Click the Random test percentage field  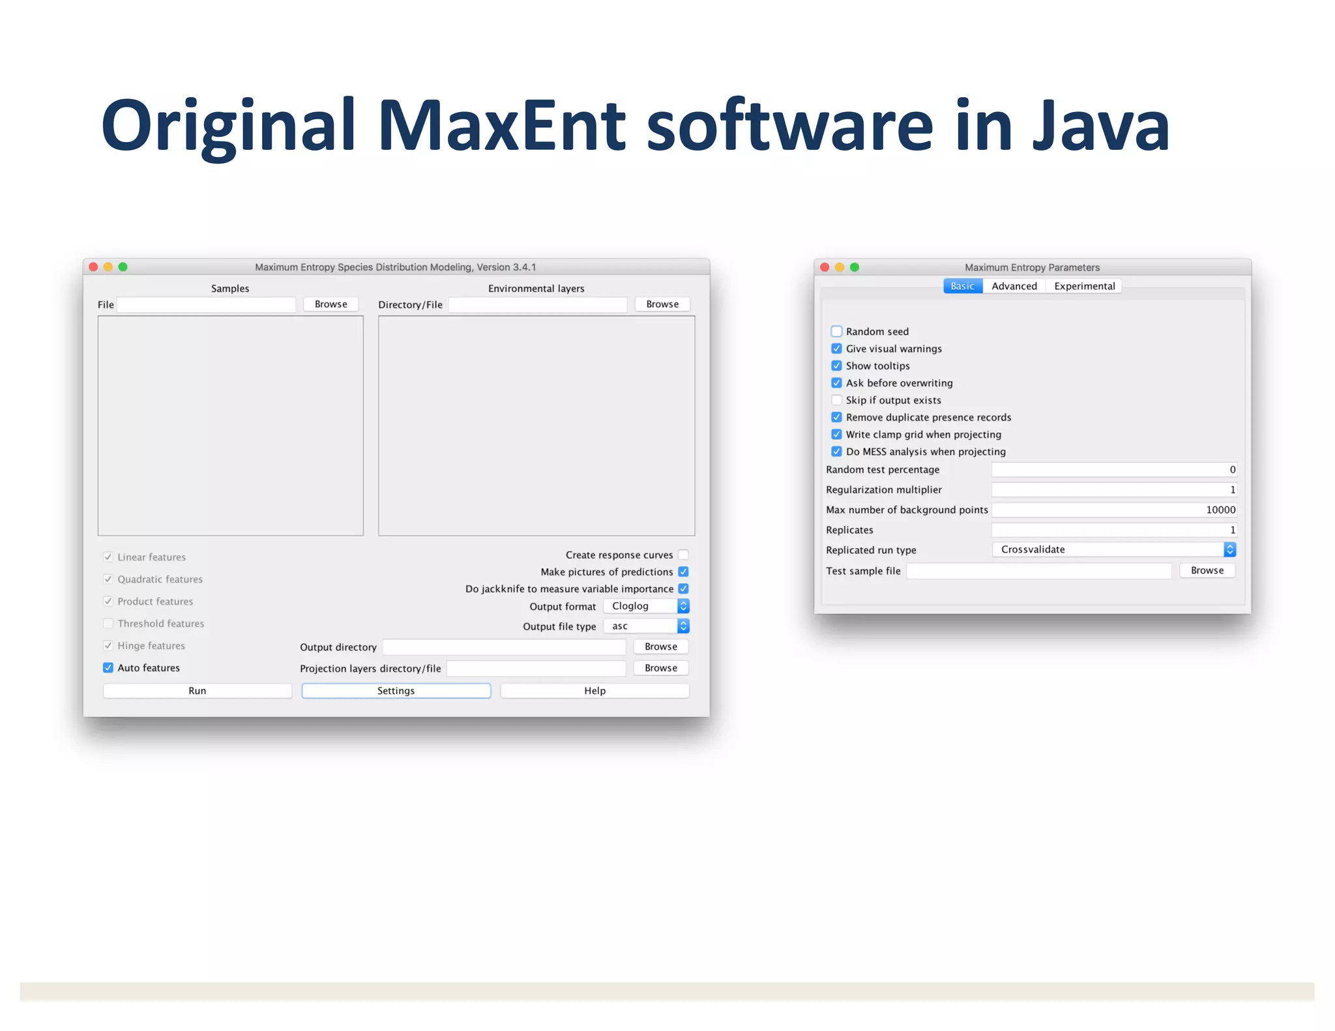(x=1114, y=470)
